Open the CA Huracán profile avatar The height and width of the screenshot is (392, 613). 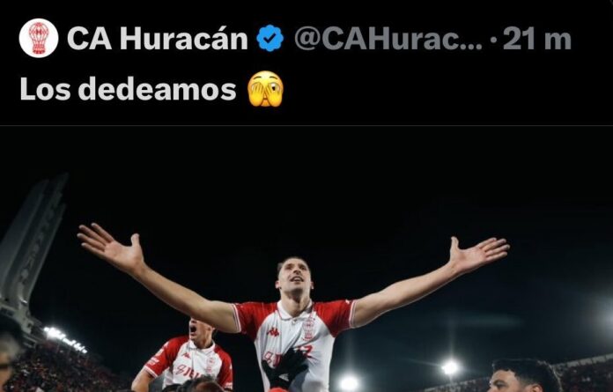click(x=39, y=38)
